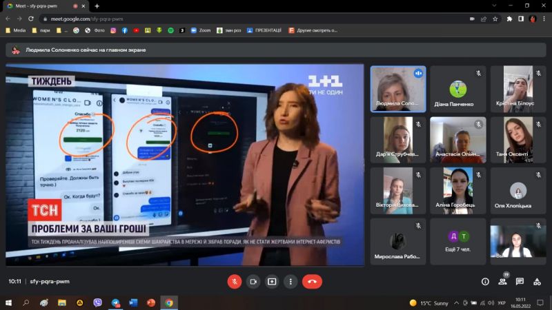Open the Media bookmarks folder
Image resolution: width=552 pixels, height=310 pixels.
pyautogui.click(x=16, y=30)
